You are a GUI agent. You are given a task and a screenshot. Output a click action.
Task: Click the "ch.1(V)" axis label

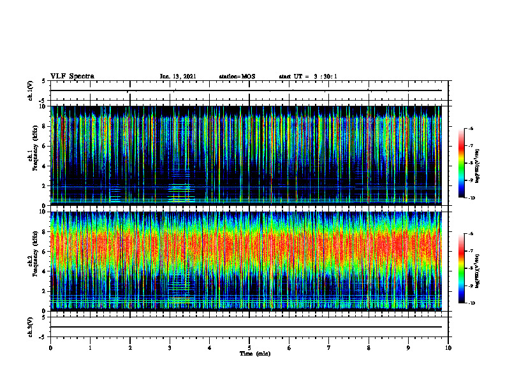tap(31, 90)
